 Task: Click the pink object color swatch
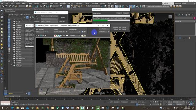(194, 18)
